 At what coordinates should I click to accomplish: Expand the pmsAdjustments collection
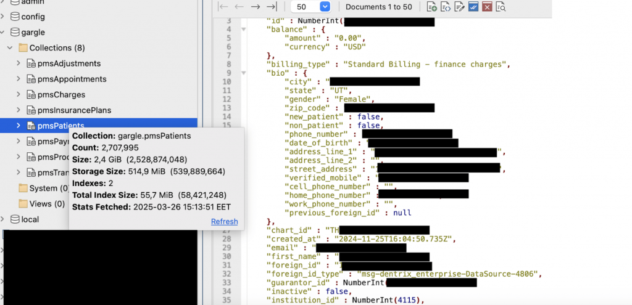click(x=18, y=63)
